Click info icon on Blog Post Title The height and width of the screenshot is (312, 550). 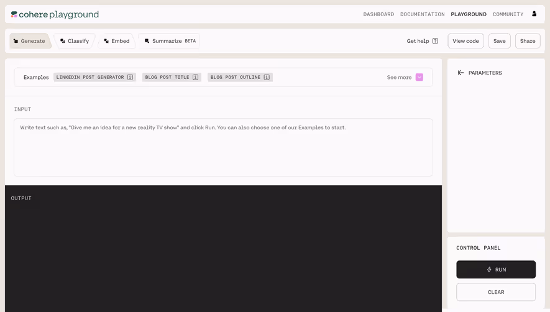click(x=195, y=77)
